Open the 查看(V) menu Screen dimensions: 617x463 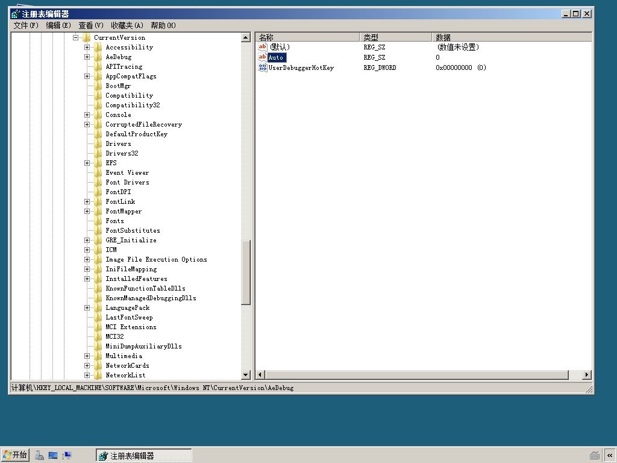91,25
